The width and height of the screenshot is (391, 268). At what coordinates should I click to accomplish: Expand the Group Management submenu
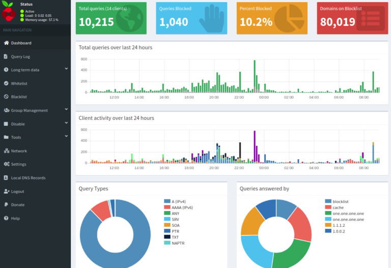(66, 110)
